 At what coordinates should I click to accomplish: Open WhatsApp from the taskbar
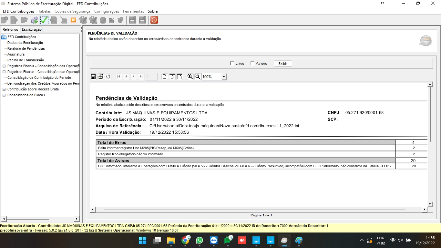point(200,240)
